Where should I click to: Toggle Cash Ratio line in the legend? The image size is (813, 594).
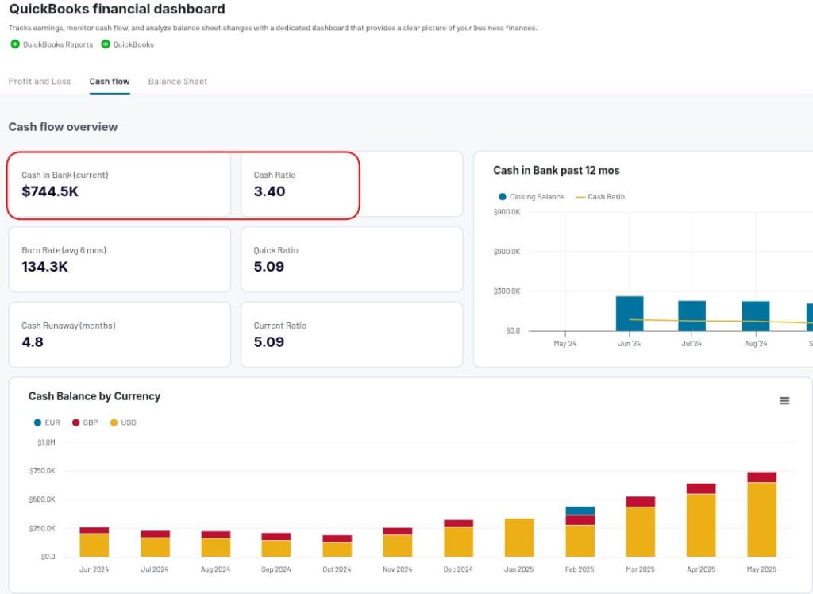(600, 197)
